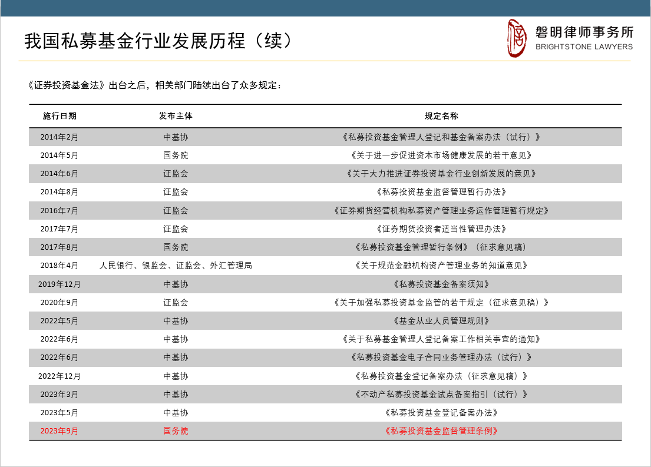This screenshot has width=651, height=467.
Task: Select 《私募投资基金登记备案办法（征求意见稿）》
Action: click(441, 376)
